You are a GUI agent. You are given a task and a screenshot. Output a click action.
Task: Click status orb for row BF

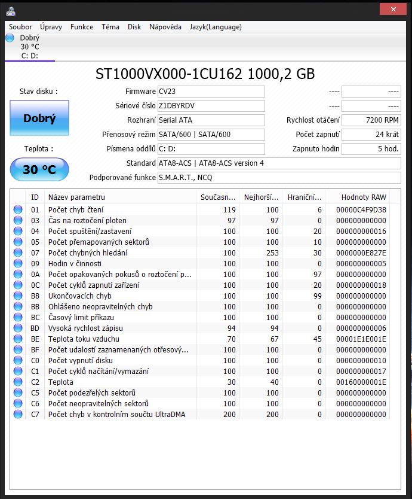click(x=18, y=349)
